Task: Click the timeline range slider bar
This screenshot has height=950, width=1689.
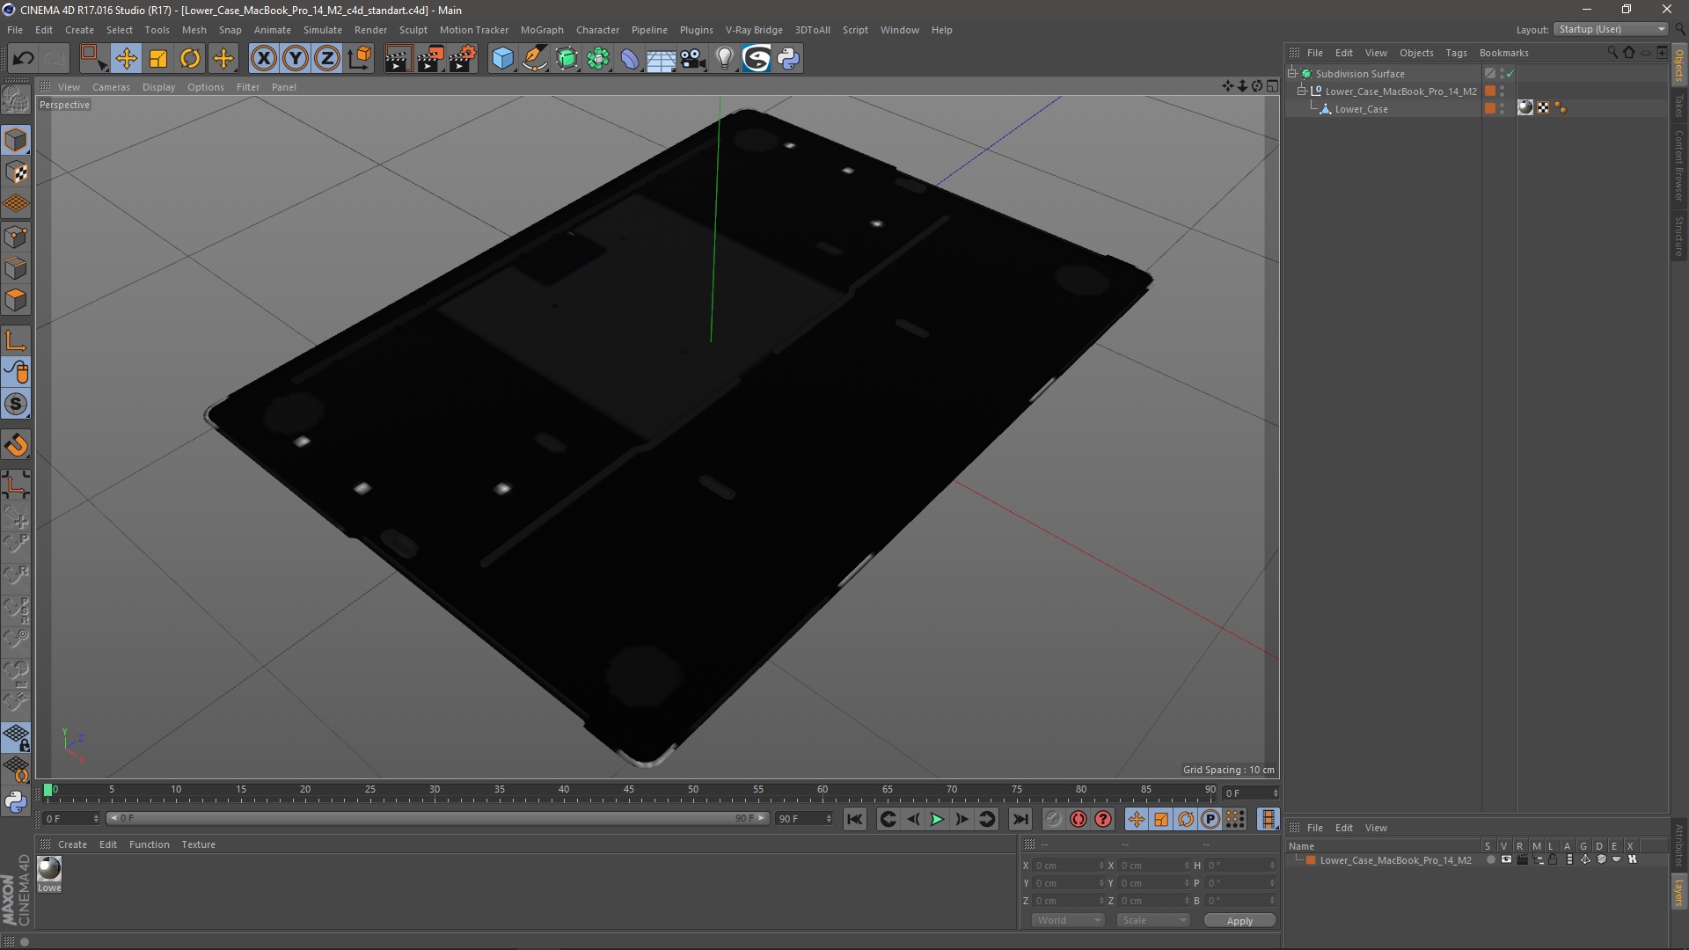Action: coord(437,819)
